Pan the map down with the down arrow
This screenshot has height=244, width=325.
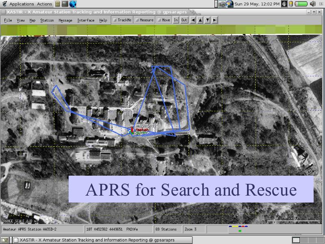click(x=208, y=20)
